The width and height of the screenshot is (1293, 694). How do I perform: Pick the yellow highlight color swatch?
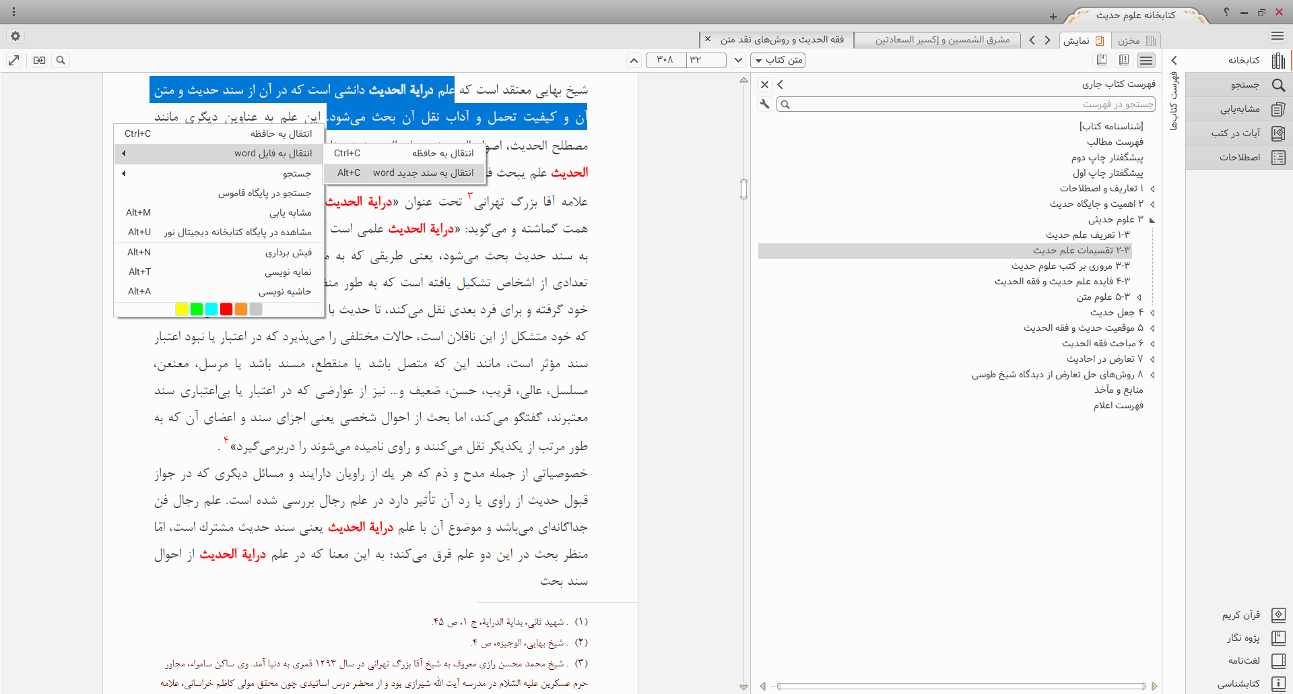tap(182, 309)
